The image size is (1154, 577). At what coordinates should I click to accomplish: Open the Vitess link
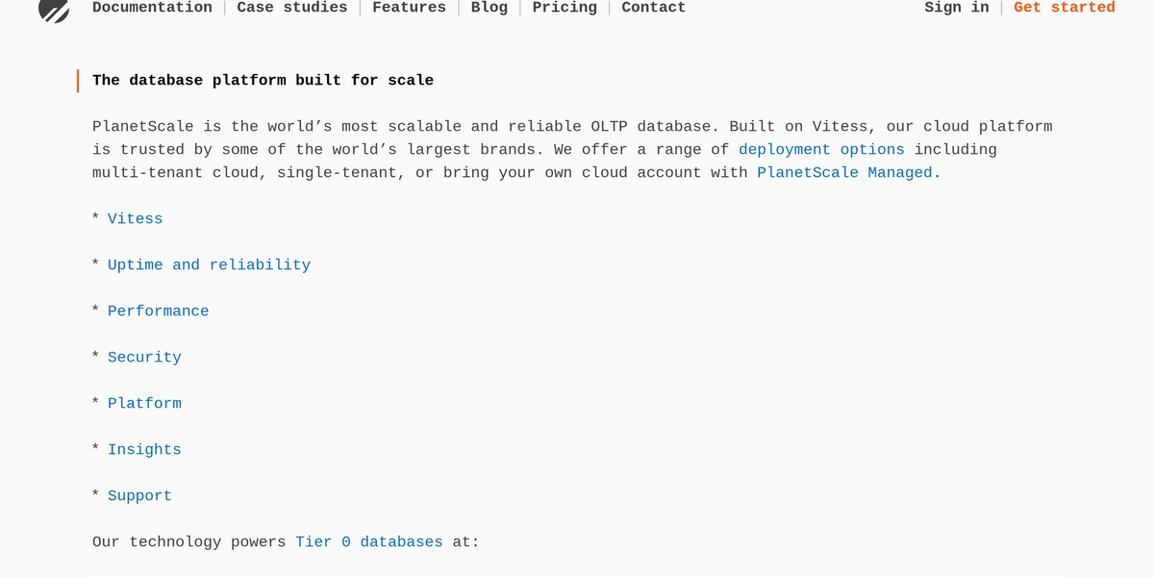click(x=135, y=218)
